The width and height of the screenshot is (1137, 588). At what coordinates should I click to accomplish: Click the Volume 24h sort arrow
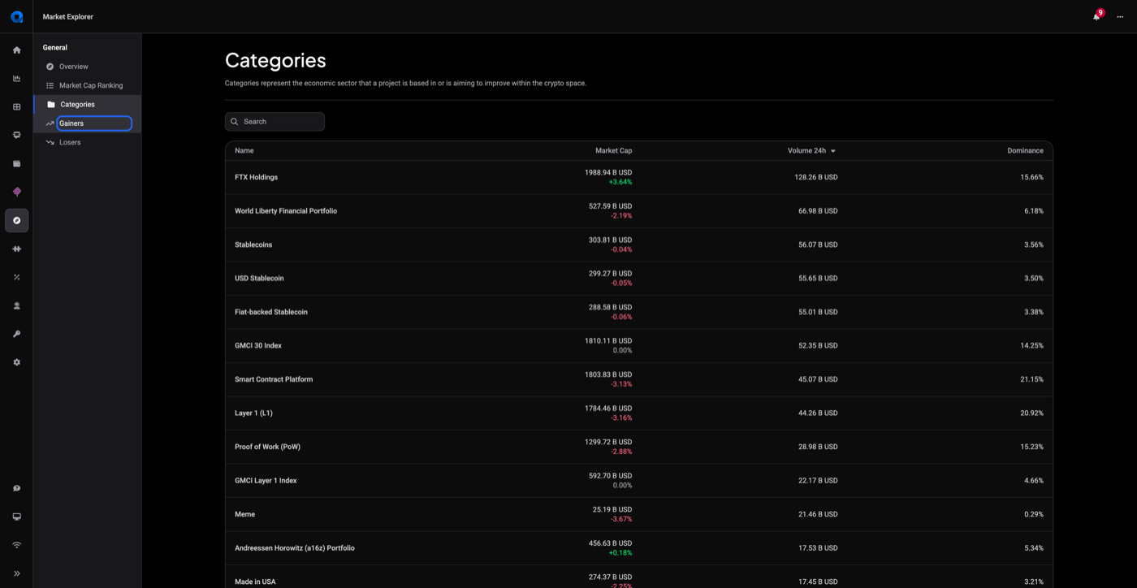(x=833, y=151)
